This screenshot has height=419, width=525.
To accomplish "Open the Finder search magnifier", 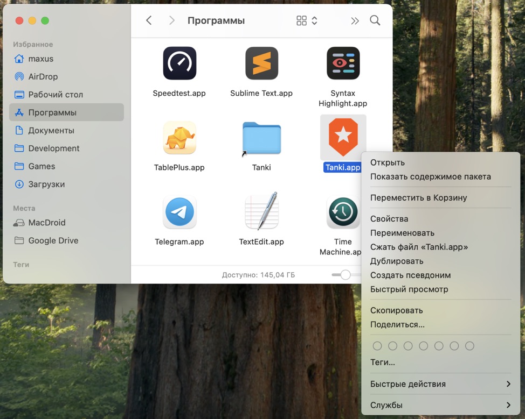I will (375, 20).
